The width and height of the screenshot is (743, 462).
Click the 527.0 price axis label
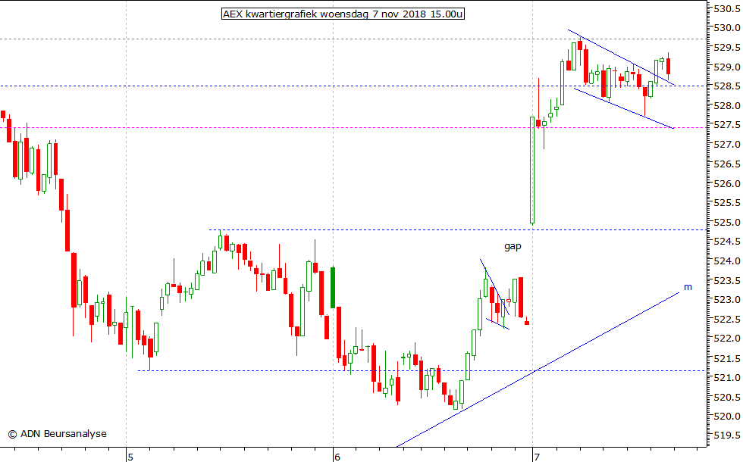coord(727,145)
